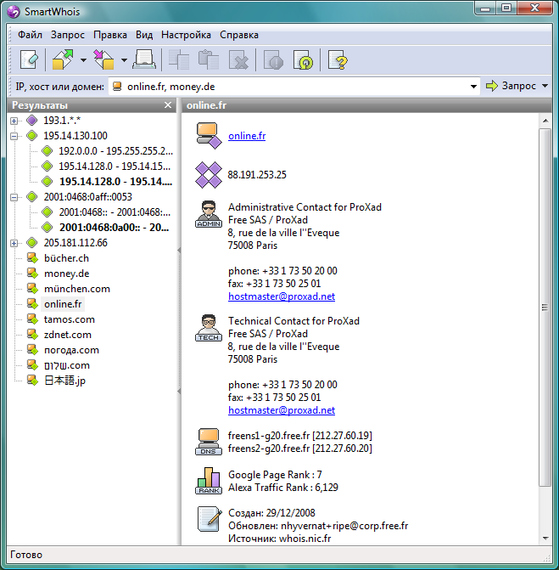The width and height of the screenshot is (559, 570).
Task: Open the Вид menu
Action: point(144,35)
